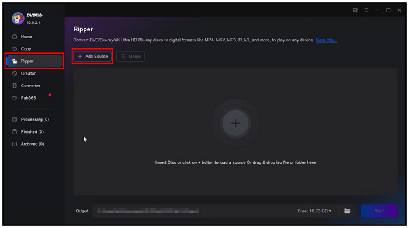This screenshot has height=228, width=409.
Task: Go to the Converter module
Action: pyautogui.click(x=30, y=86)
